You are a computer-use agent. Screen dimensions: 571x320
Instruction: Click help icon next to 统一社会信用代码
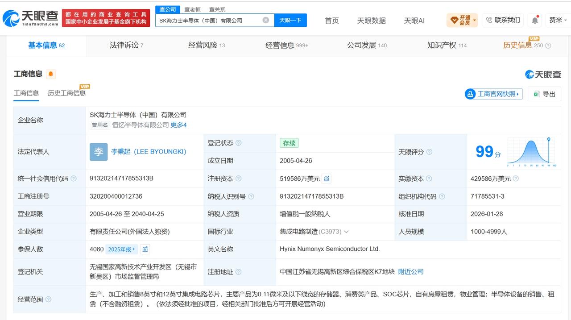pyautogui.click(x=74, y=179)
